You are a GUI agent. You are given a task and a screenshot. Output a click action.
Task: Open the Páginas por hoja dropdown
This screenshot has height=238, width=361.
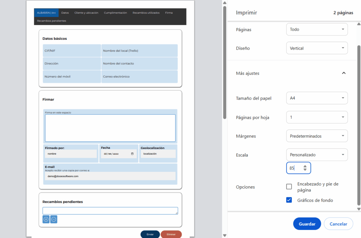pos(317,117)
